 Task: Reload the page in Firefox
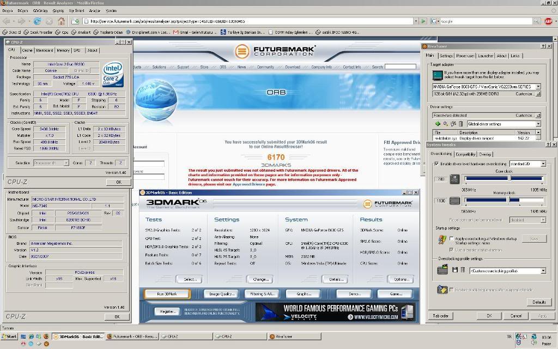click(37, 21)
